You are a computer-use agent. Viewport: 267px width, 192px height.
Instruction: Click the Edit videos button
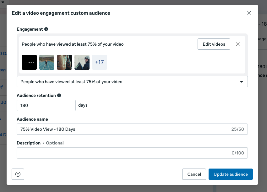(x=214, y=44)
